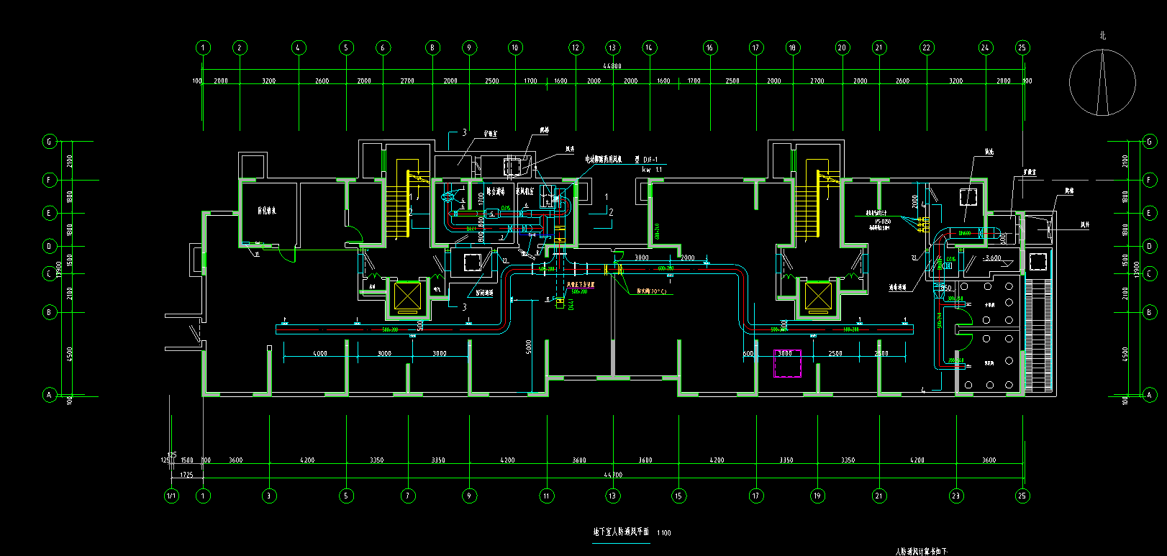
Task: Click the 防化值班 room label
Action: [x=267, y=211]
